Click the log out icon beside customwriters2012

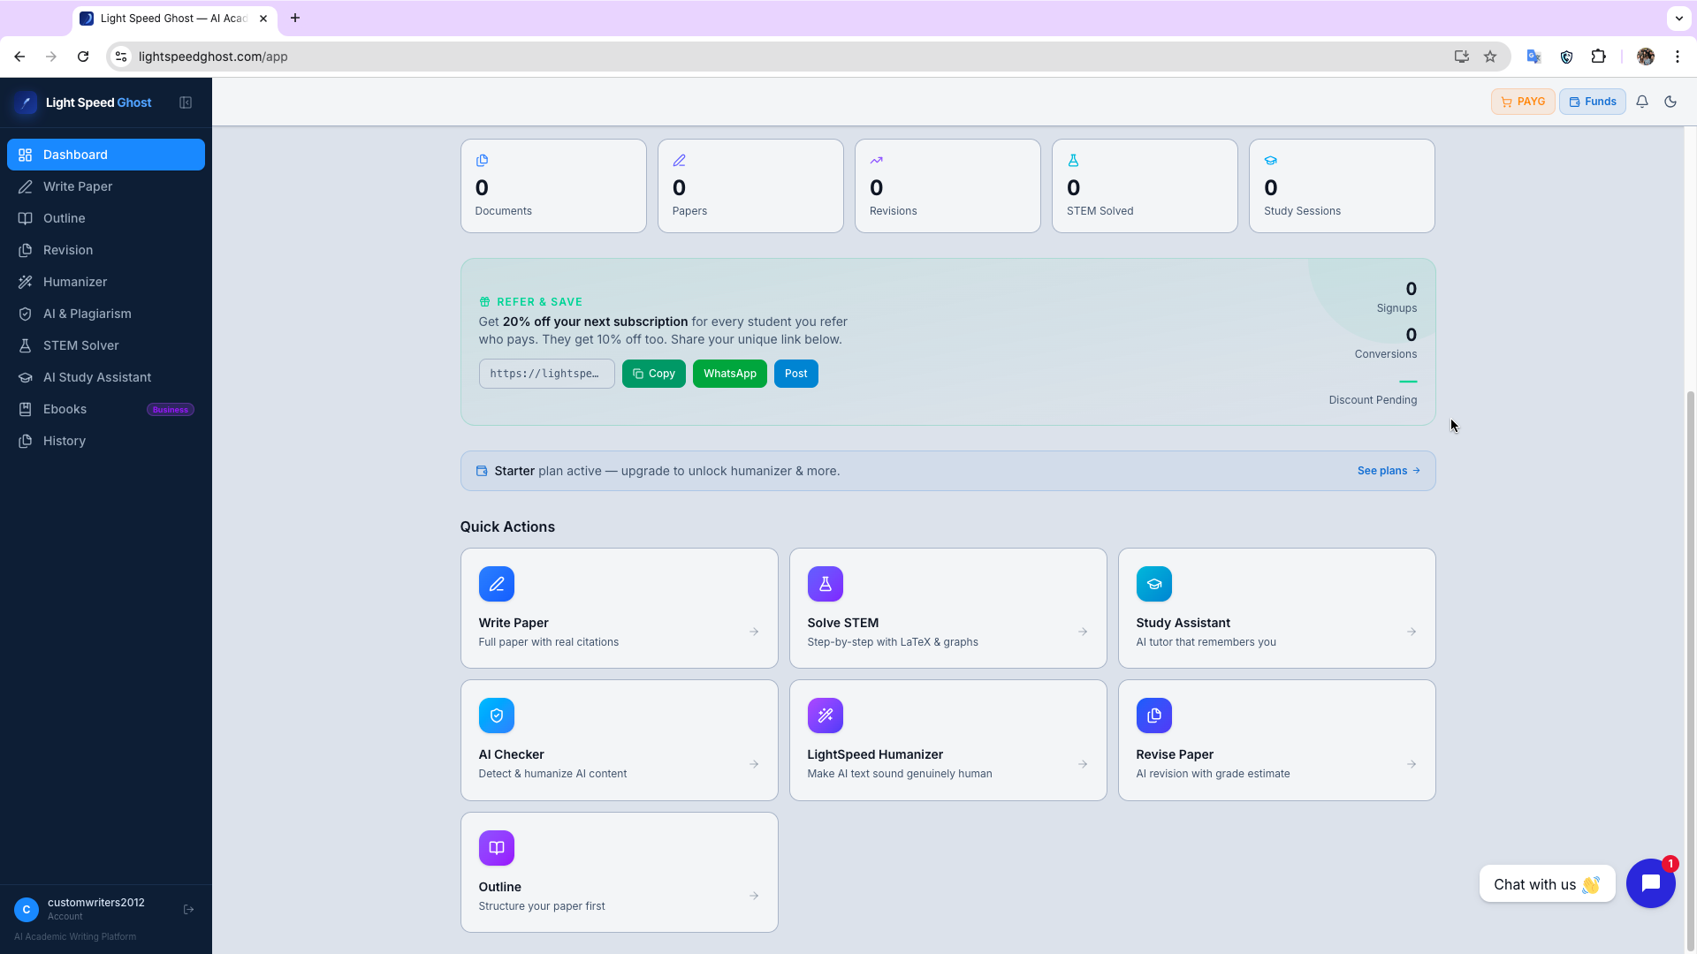point(188,909)
